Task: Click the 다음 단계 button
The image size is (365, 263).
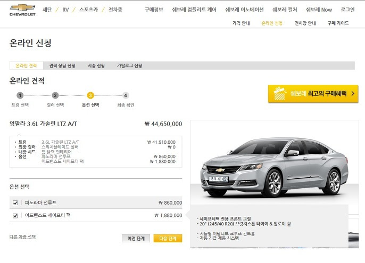Action: tap(168, 239)
